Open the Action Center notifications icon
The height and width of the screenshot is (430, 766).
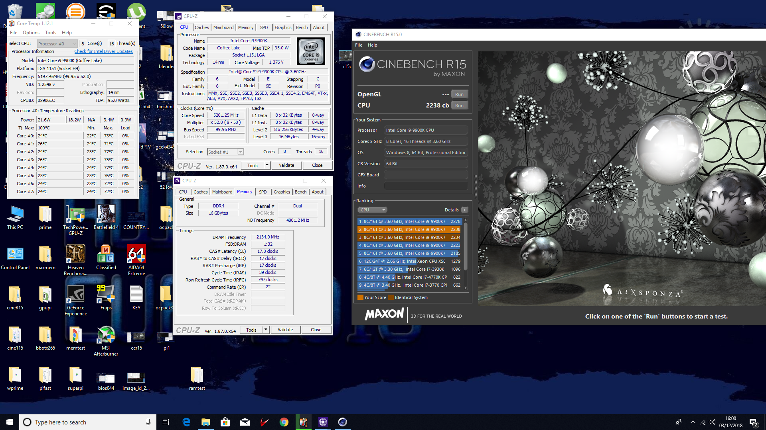(x=754, y=422)
